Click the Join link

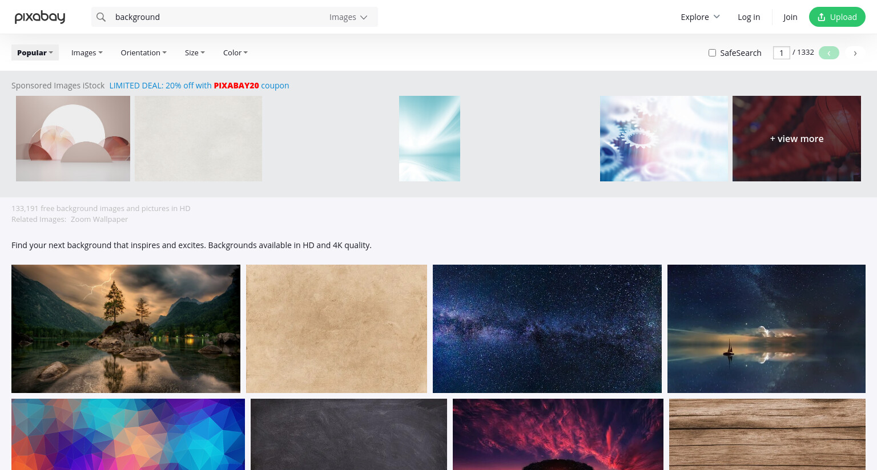[x=790, y=17]
